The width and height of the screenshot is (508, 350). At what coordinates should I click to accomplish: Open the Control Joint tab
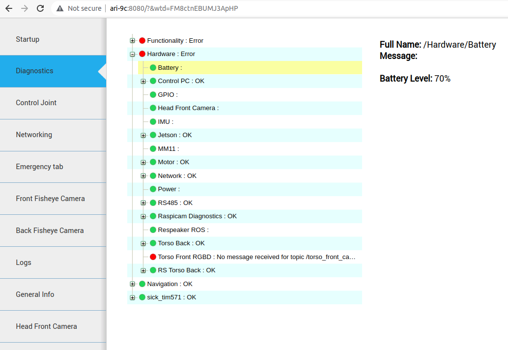pyautogui.click(x=53, y=103)
